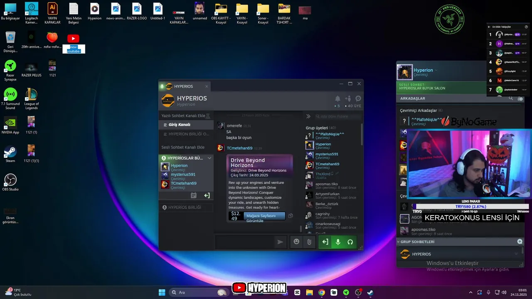Mute microphone in voice chat controls
Image resolution: width=532 pixels, height=299 pixels.
point(338,242)
